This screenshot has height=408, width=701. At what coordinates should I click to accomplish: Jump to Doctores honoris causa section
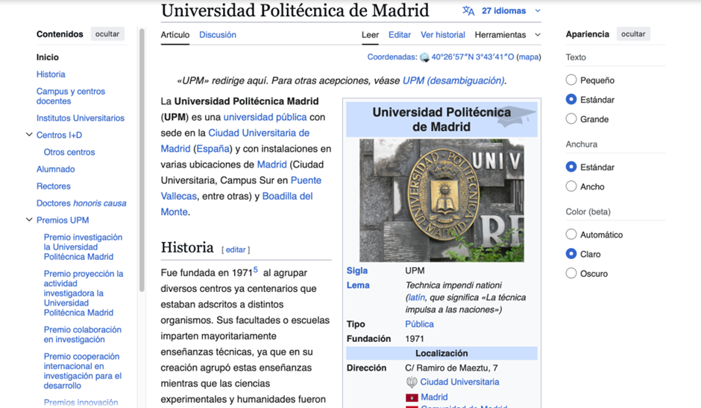(x=81, y=203)
